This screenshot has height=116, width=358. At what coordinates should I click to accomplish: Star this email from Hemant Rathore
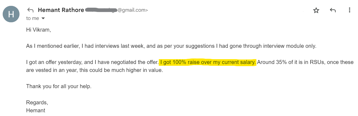316,10
